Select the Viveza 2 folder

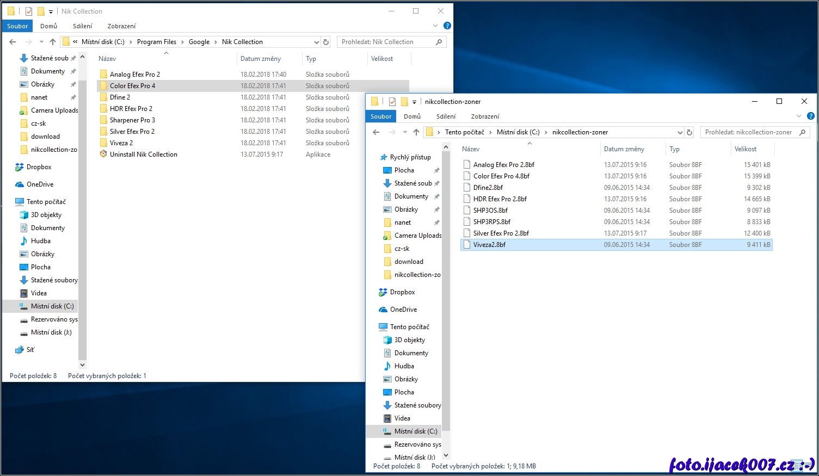point(121,143)
